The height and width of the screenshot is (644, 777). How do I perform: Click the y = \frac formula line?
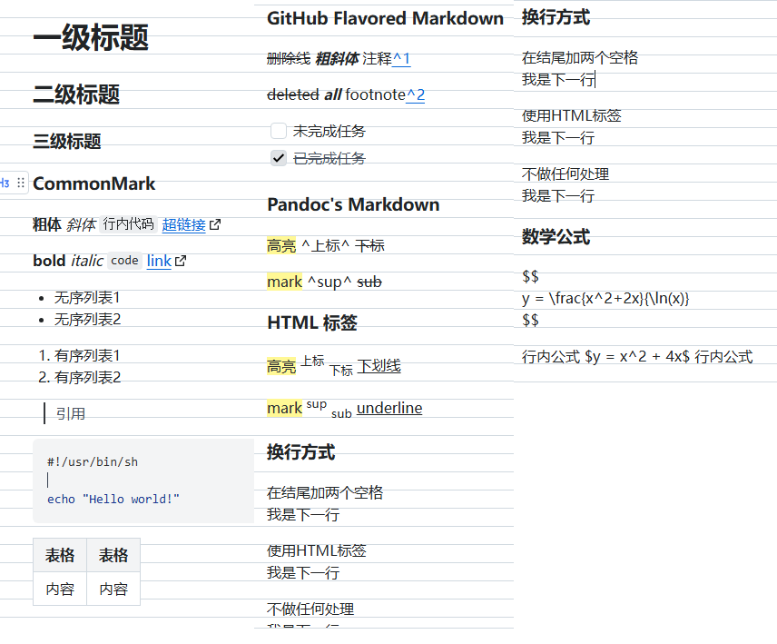click(x=605, y=299)
